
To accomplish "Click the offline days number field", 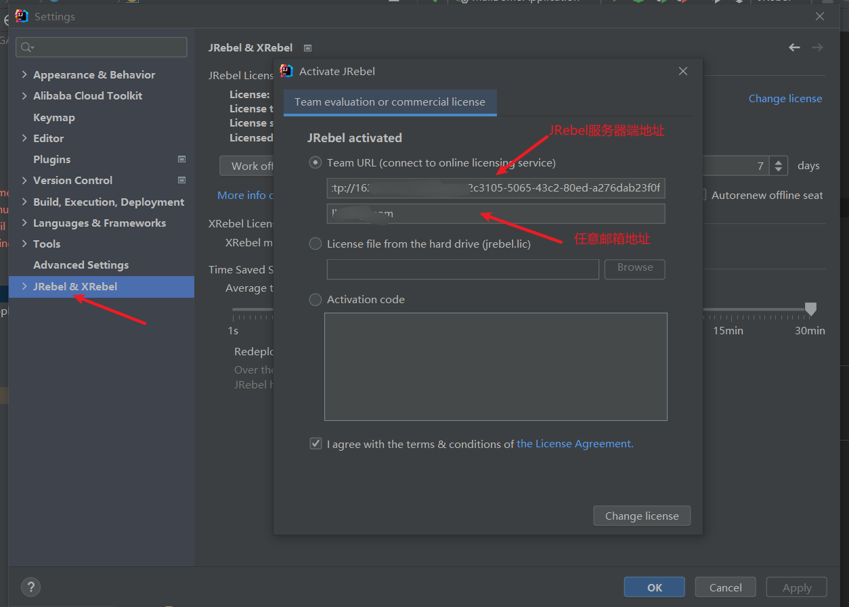I will (x=737, y=166).
